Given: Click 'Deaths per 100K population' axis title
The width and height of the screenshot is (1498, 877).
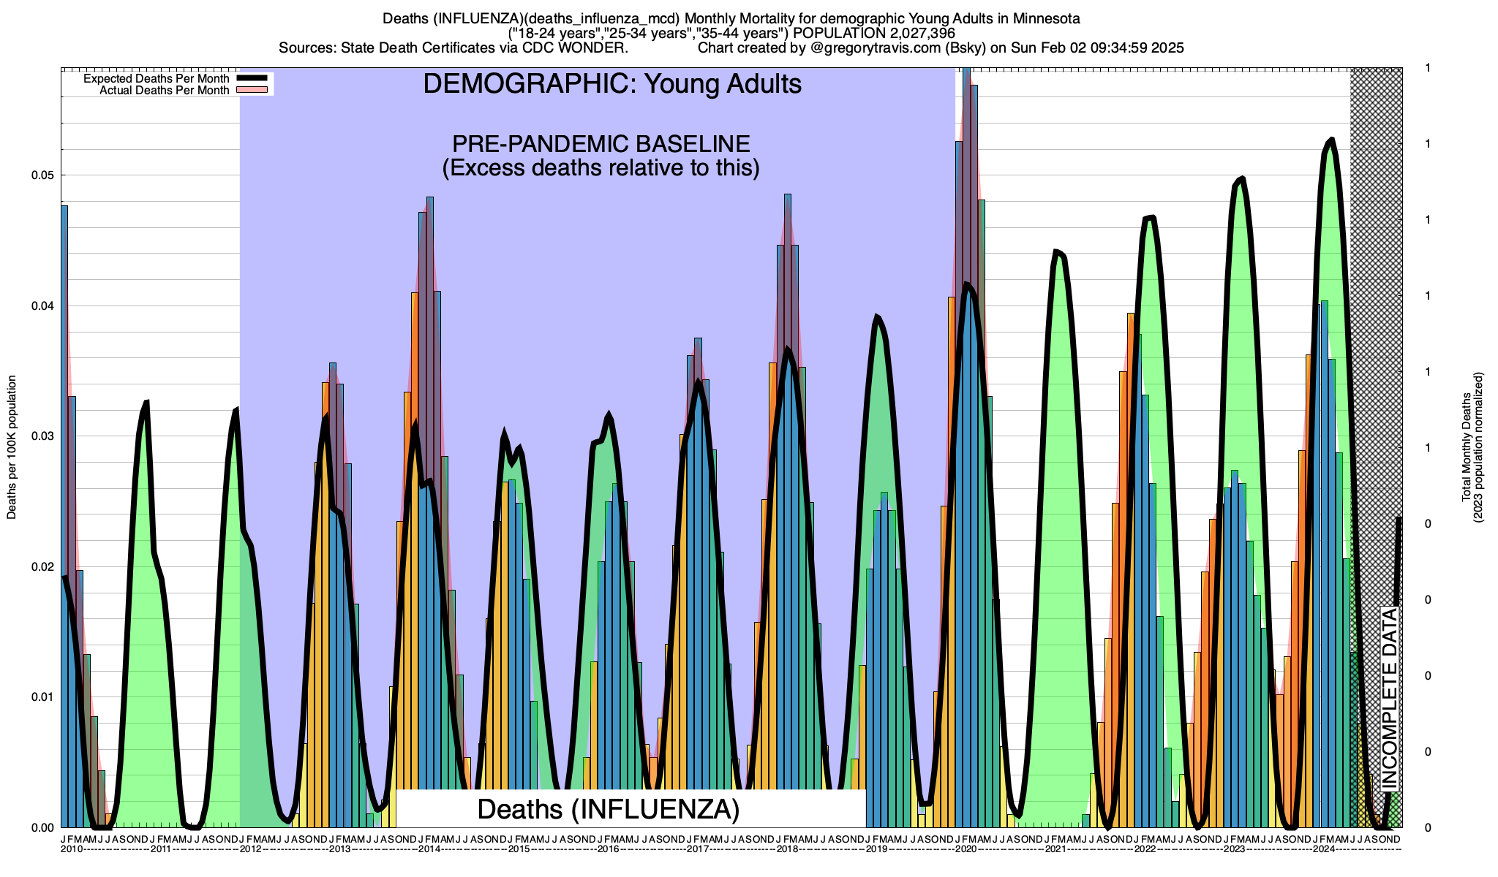Looking at the screenshot, I should [x=12, y=447].
